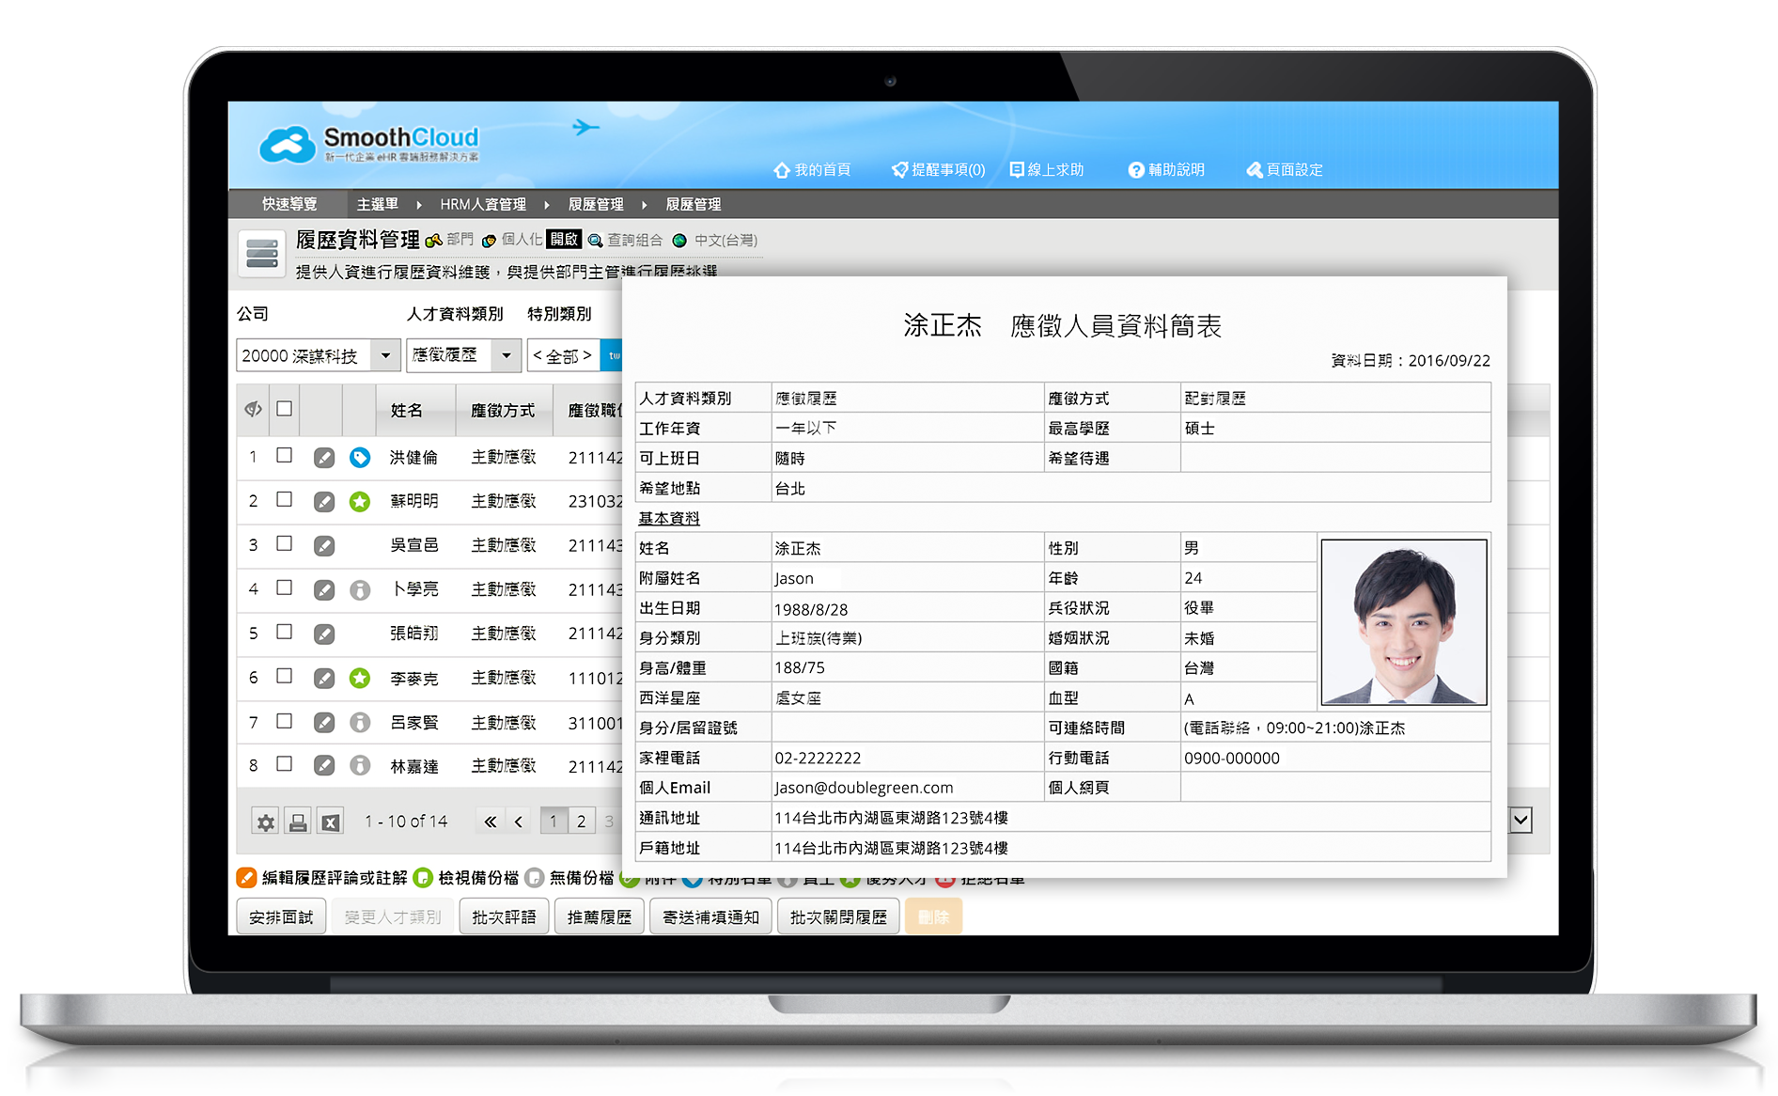Image resolution: width=1778 pixels, height=1096 pixels.
Task: Export list to Excel
Action: coord(330,822)
